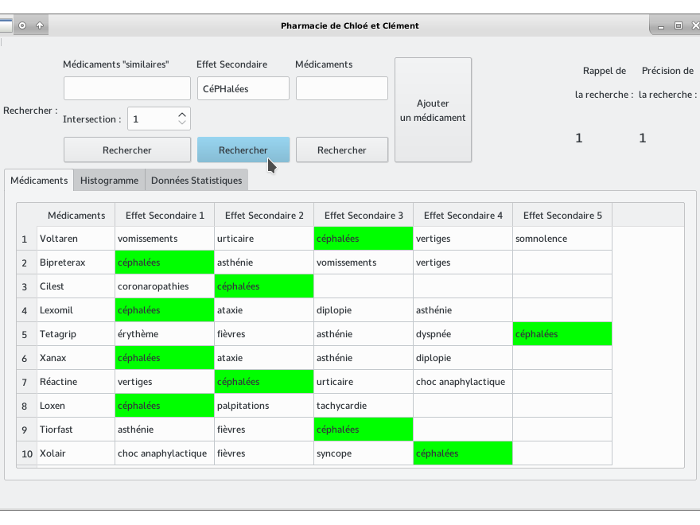Click the circle icon in the title bar
Screen dimensions: 700x525
point(22,25)
